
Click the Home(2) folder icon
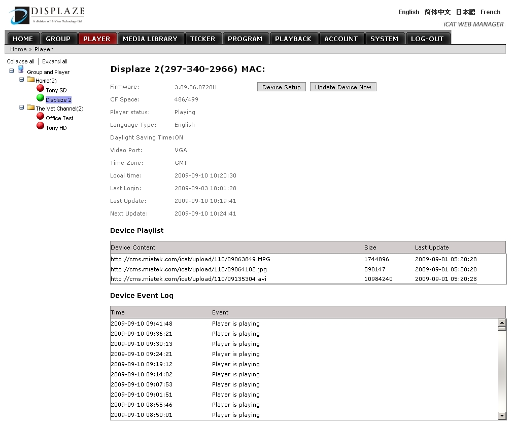30,80
